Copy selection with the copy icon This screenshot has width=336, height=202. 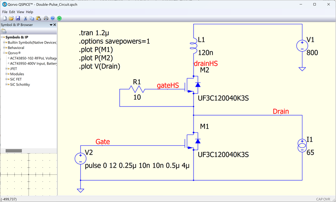coord(32,18)
